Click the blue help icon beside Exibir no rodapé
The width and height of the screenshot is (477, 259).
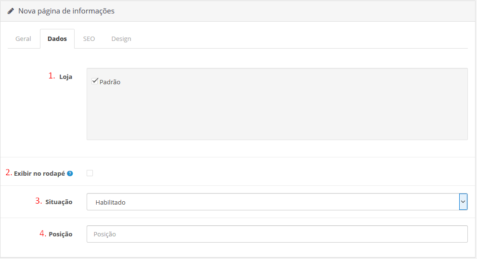(x=70, y=173)
